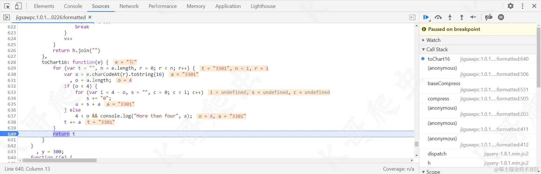Hide the debugger sidebar pane
Screen dimensions: 541x174
tap(412, 17)
